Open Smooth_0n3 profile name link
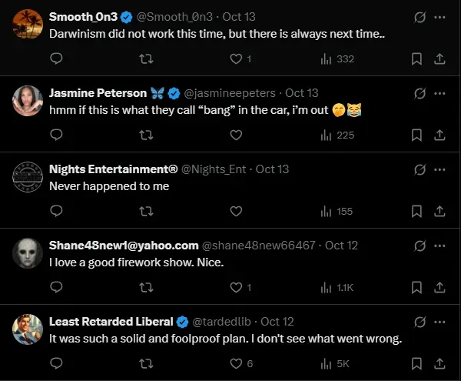The width and height of the screenshot is (461, 381). 82,16
